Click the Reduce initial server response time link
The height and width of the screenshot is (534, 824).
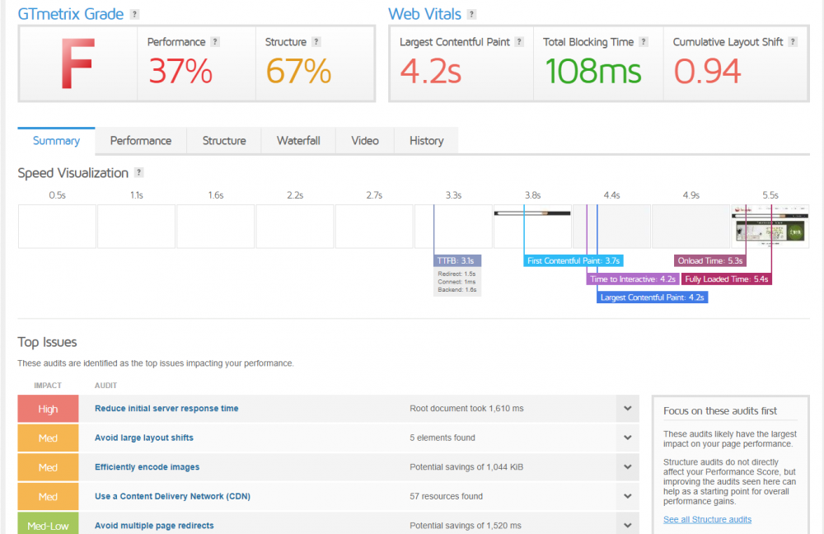coord(166,409)
